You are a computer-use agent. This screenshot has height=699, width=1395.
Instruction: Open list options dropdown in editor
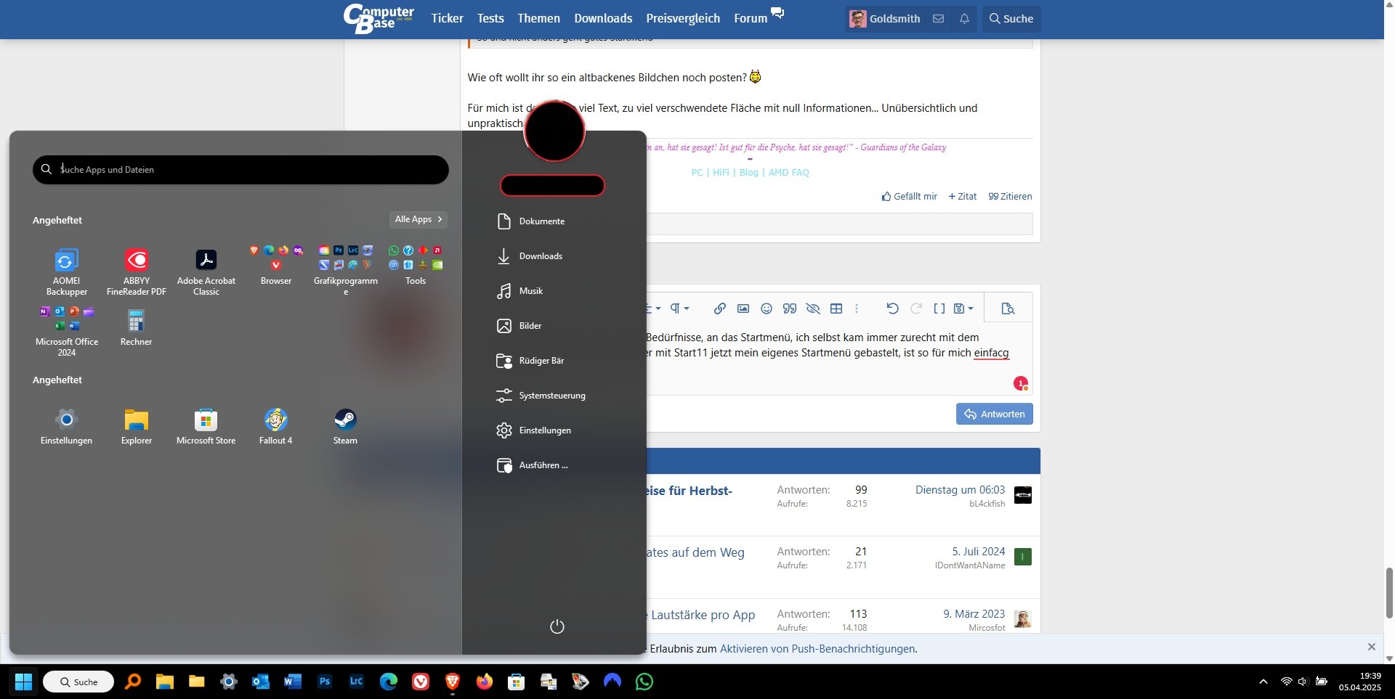(x=654, y=308)
